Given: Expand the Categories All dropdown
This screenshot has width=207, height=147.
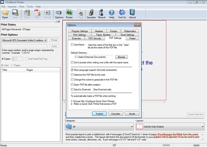Looking at the screenshot, I should pyautogui.click(x=99, y=127).
